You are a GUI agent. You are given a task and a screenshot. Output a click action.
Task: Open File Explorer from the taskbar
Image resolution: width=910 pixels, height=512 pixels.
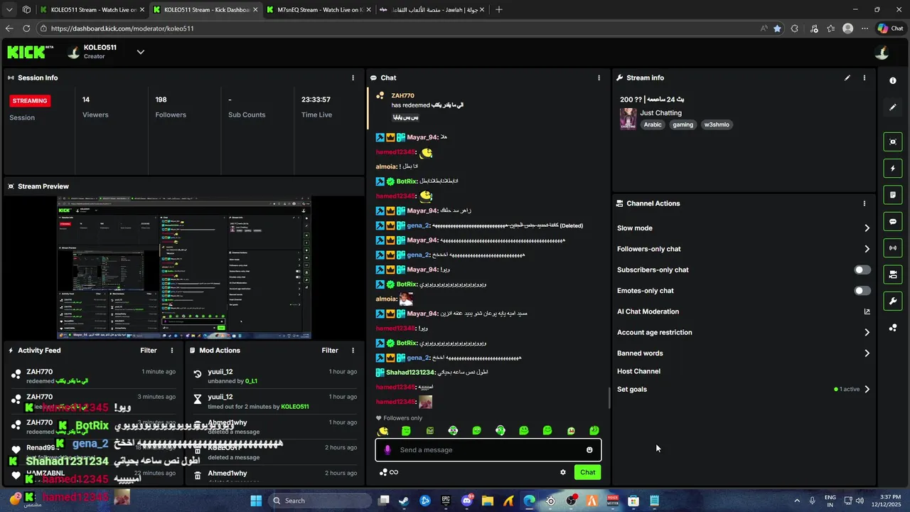coord(488,501)
